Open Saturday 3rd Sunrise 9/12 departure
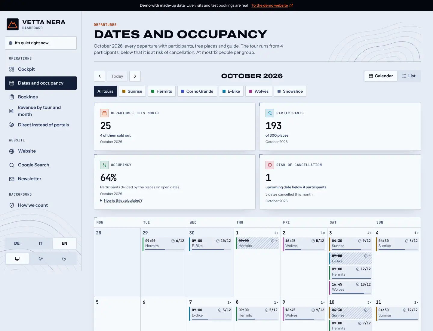The image size is (433, 331). (x=351, y=244)
